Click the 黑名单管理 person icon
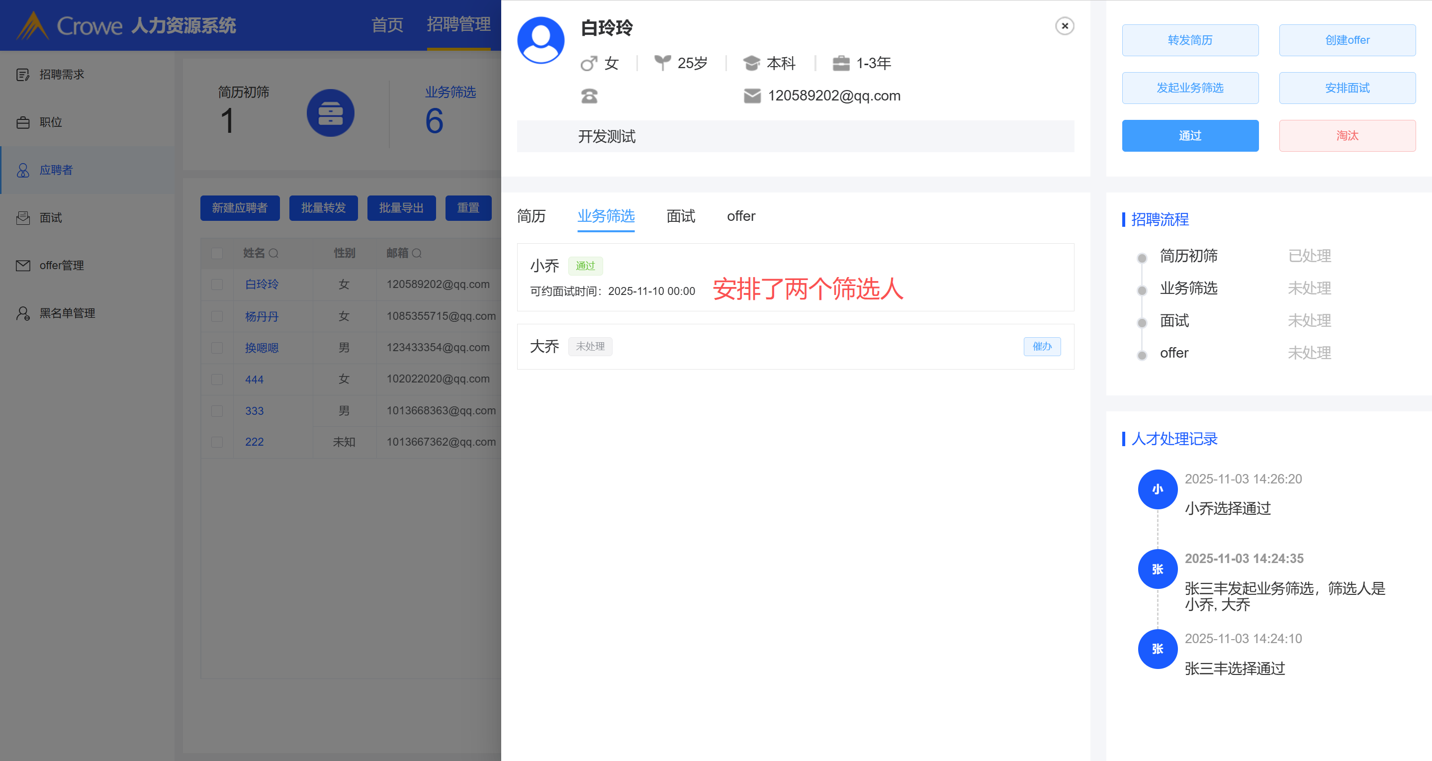This screenshot has height=761, width=1432. pyautogui.click(x=23, y=313)
